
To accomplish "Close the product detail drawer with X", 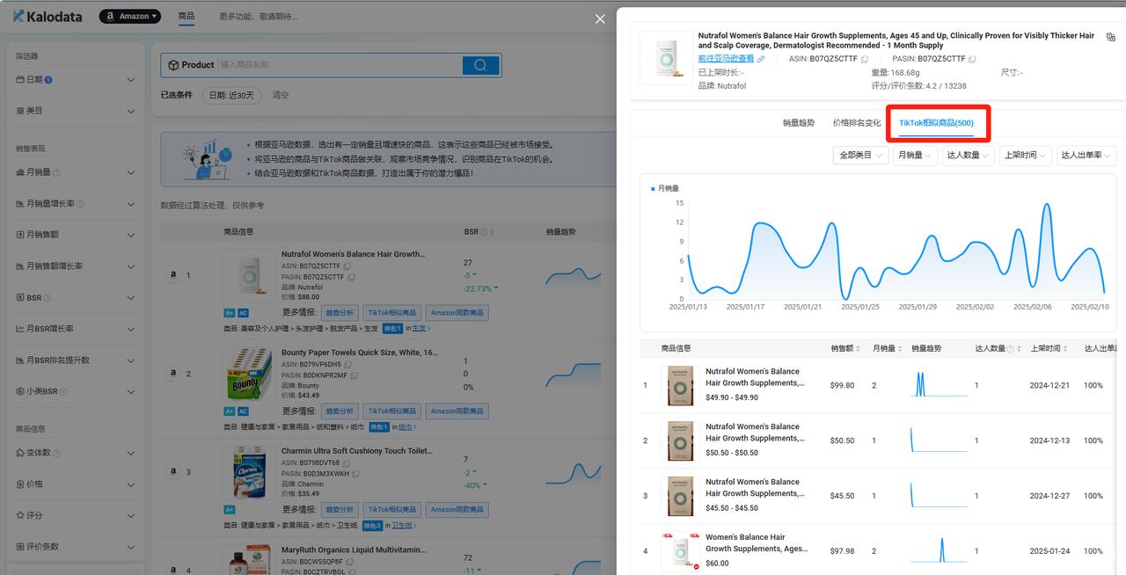I will 600,18.
